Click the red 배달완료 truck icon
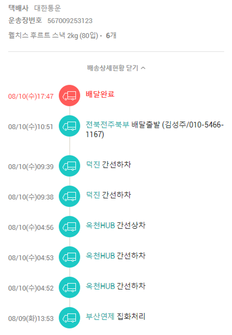Screen dimensions: 232x335 (x=70, y=95)
